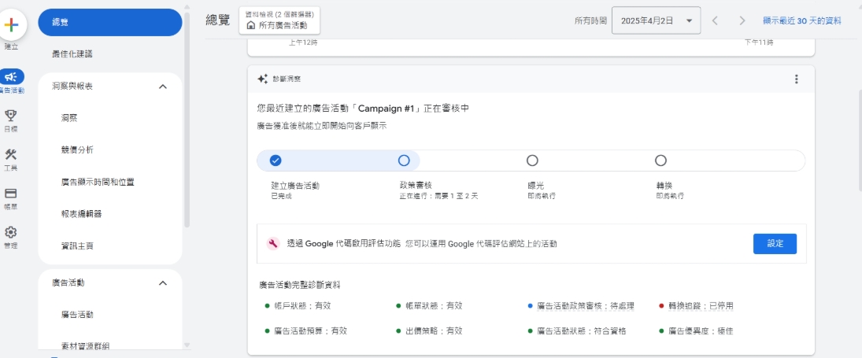Open the Tools wrench icon

click(10, 154)
